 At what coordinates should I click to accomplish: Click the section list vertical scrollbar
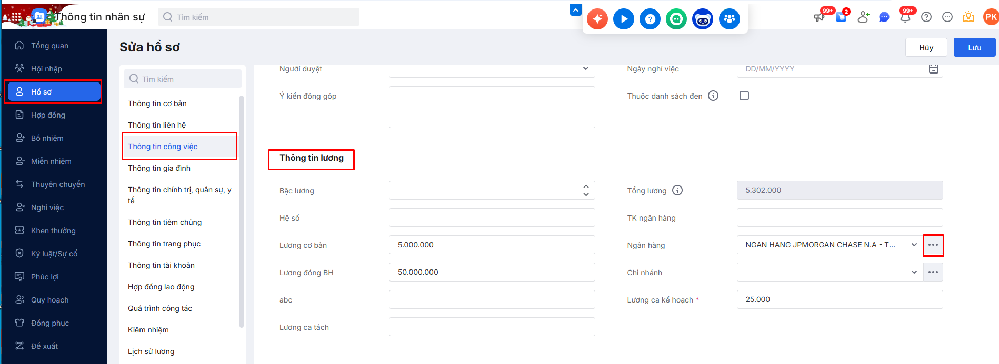[x=242, y=211]
